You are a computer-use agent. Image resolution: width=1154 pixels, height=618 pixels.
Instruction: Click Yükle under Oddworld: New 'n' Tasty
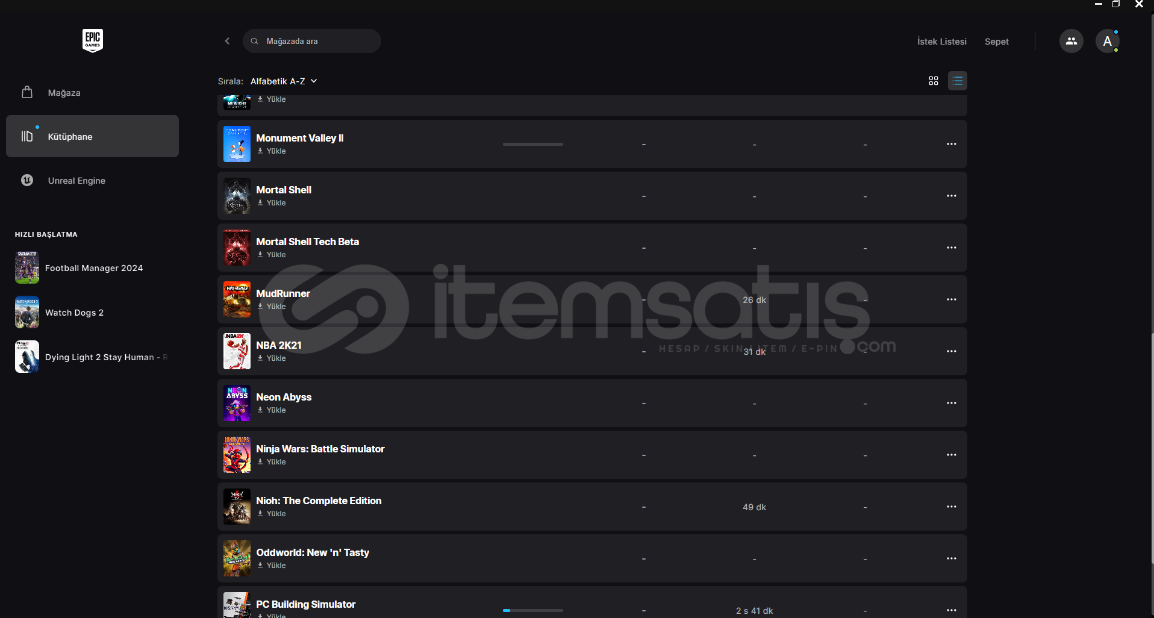[x=272, y=566]
